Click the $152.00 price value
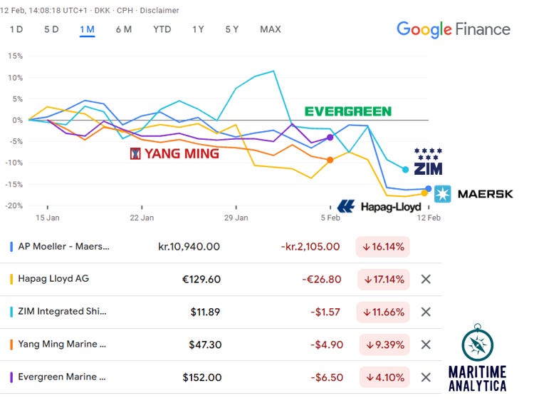The image size is (534, 408). pos(202,377)
